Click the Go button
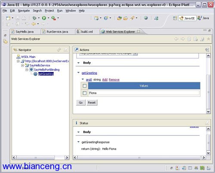The image size is (215, 173). click(x=81, y=103)
